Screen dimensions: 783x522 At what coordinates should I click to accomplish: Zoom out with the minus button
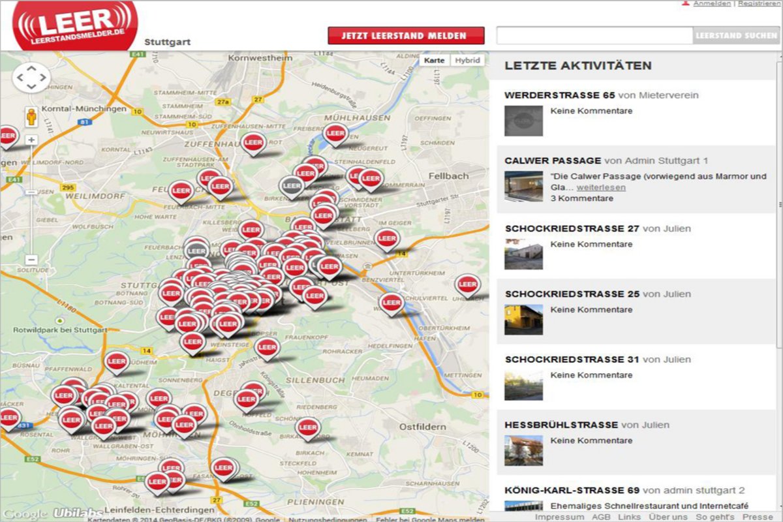coord(31,260)
